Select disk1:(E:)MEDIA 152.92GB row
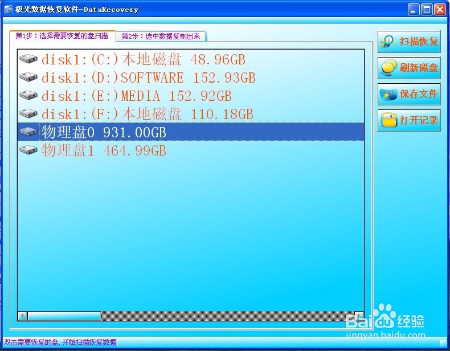This screenshot has height=351, width=450. (191, 96)
